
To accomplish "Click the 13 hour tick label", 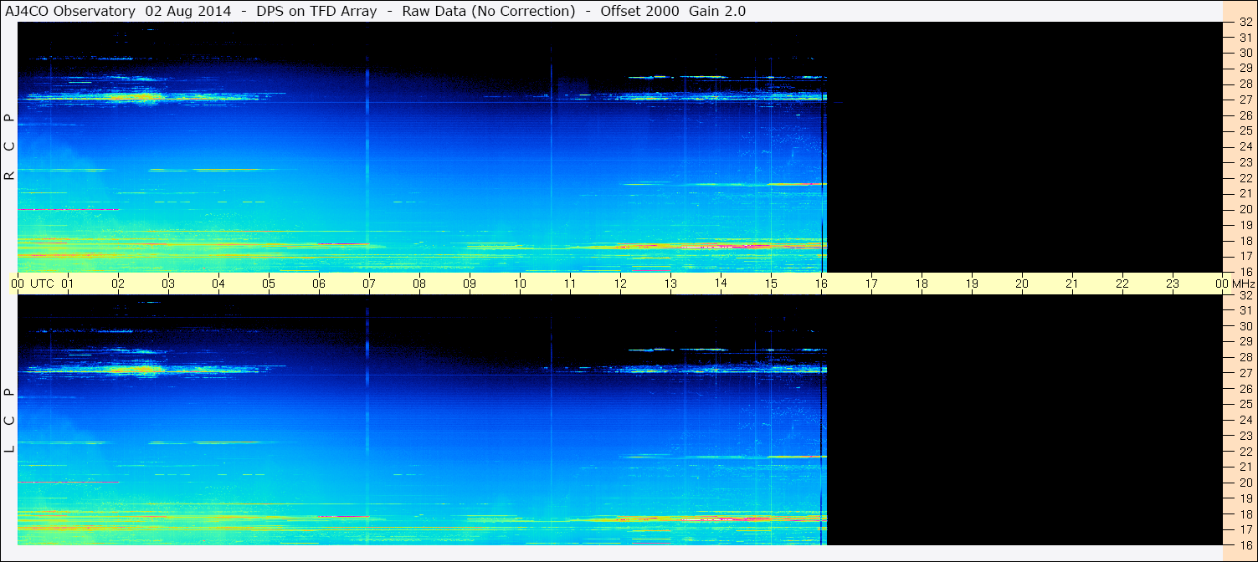I will pyautogui.click(x=670, y=284).
